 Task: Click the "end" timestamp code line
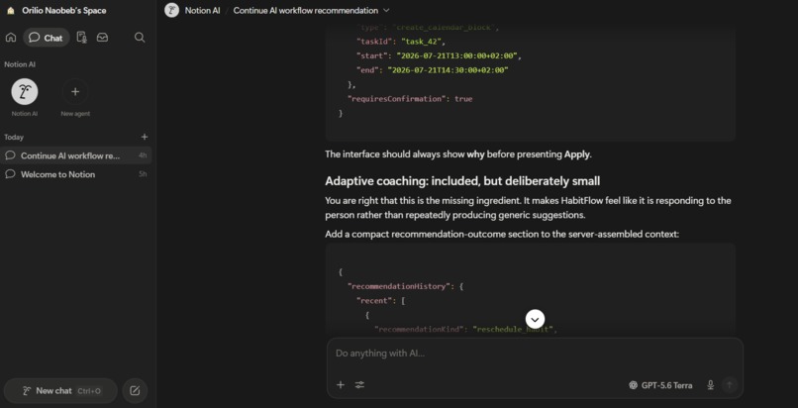[x=433, y=70]
